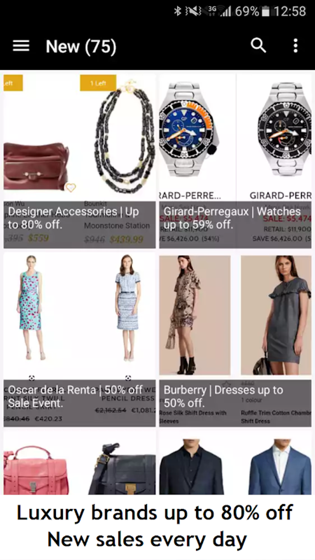Tap the heart favorite icon on the red bag
315x560 pixels.
coord(71,187)
